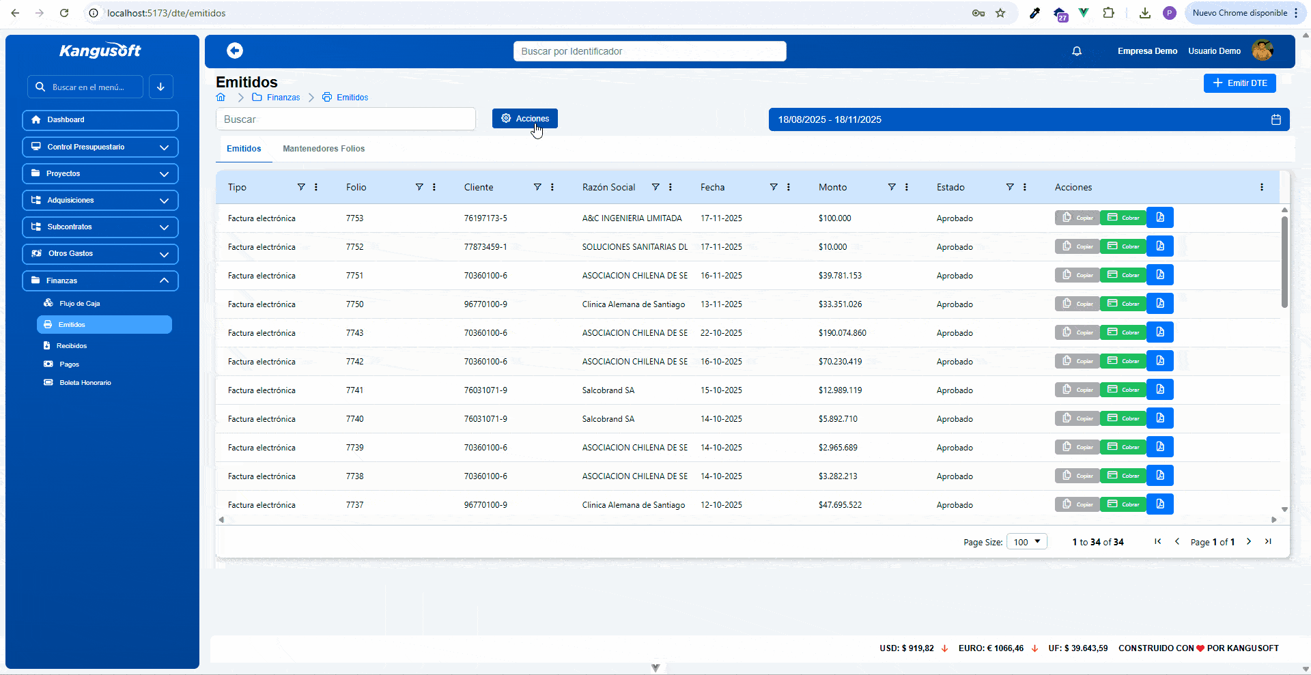Open filter for the Cliente column

[x=537, y=187]
